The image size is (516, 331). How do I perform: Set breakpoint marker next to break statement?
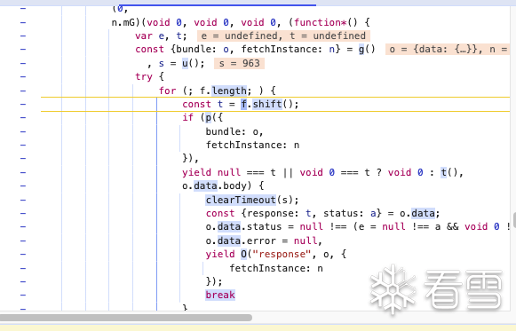[x=23, y=295]
